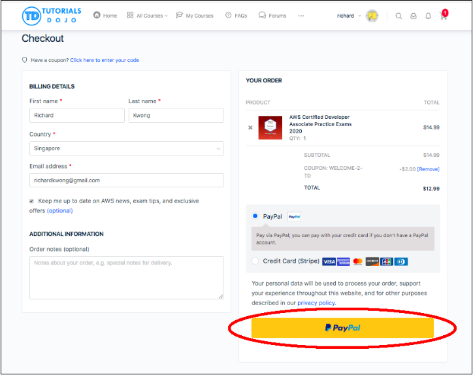This screenshot has width=473, height=377.
Task: Click the 'YOUR ORDER' heading
Action: pyautogui.click(x=264, y=80)
